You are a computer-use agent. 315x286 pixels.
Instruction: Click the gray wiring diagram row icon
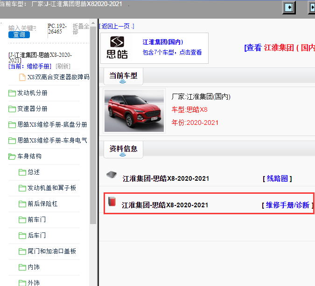(112, 175)
